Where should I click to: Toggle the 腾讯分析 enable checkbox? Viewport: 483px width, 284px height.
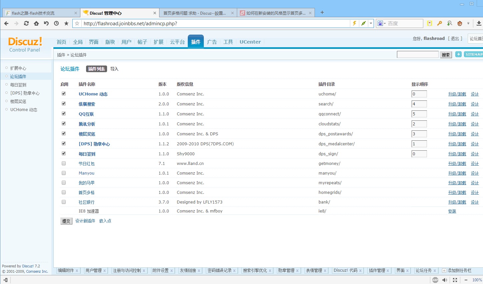click(64, 124)
